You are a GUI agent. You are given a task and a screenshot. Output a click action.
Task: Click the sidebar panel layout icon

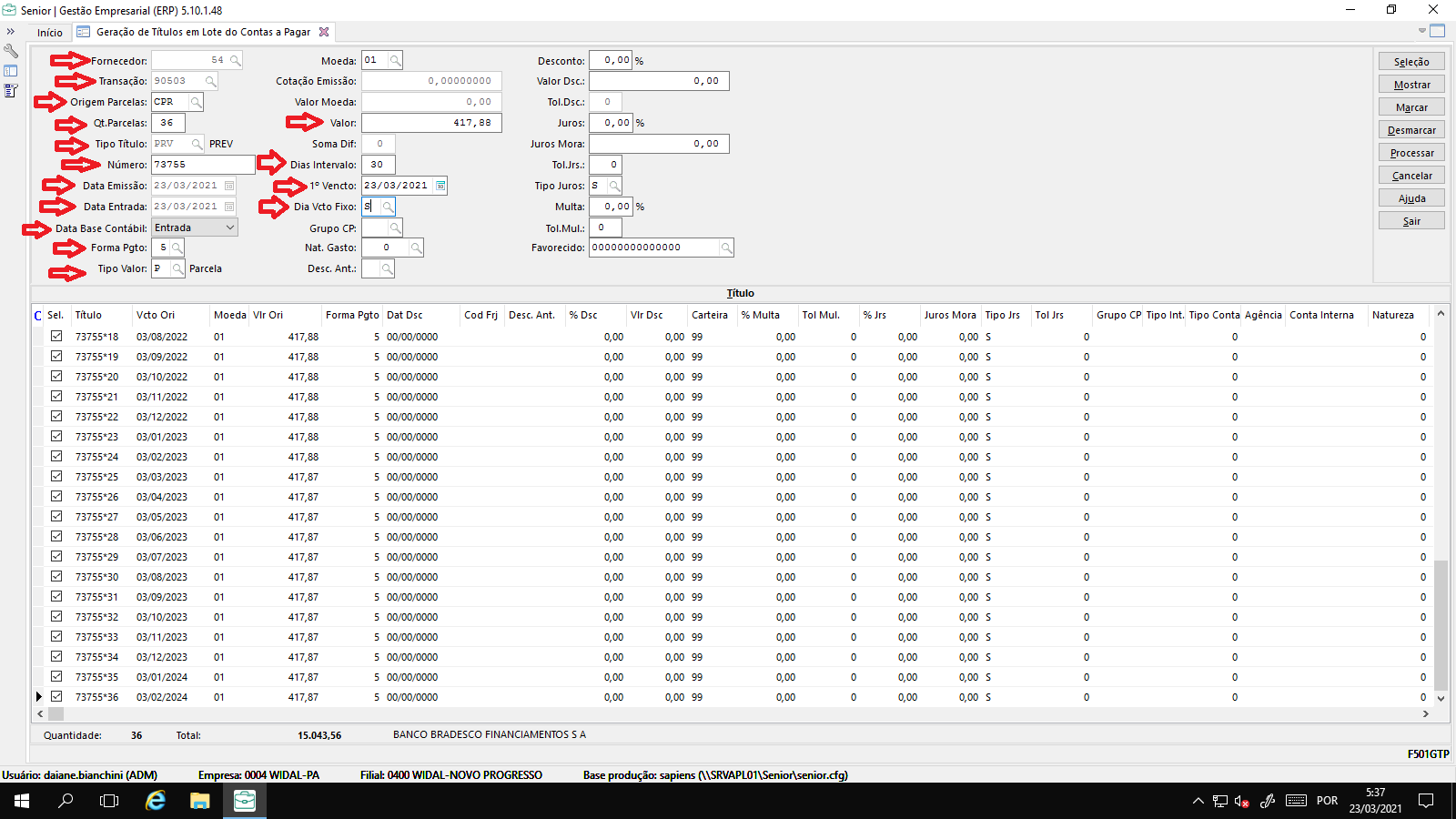pos(11,71)
